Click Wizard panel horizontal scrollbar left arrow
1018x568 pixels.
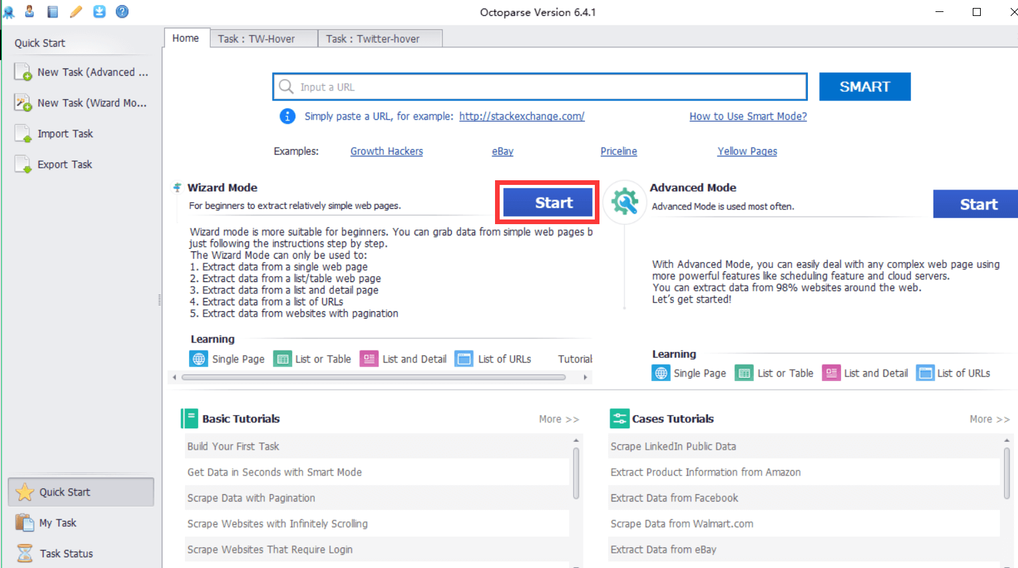[x=174, y=377]
